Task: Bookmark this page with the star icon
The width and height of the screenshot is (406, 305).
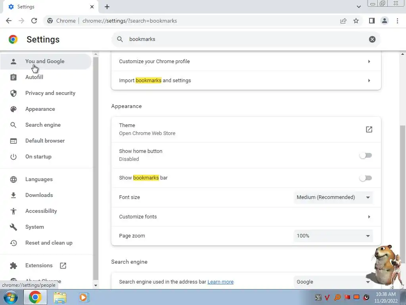Action: [x=356, y=21]
